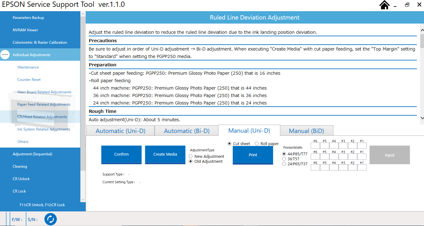Image resolution: width=424 pixels, height=226 pixels.
Task: Click the Ruled Line Deviation Adjustment title
Action: 255,18
